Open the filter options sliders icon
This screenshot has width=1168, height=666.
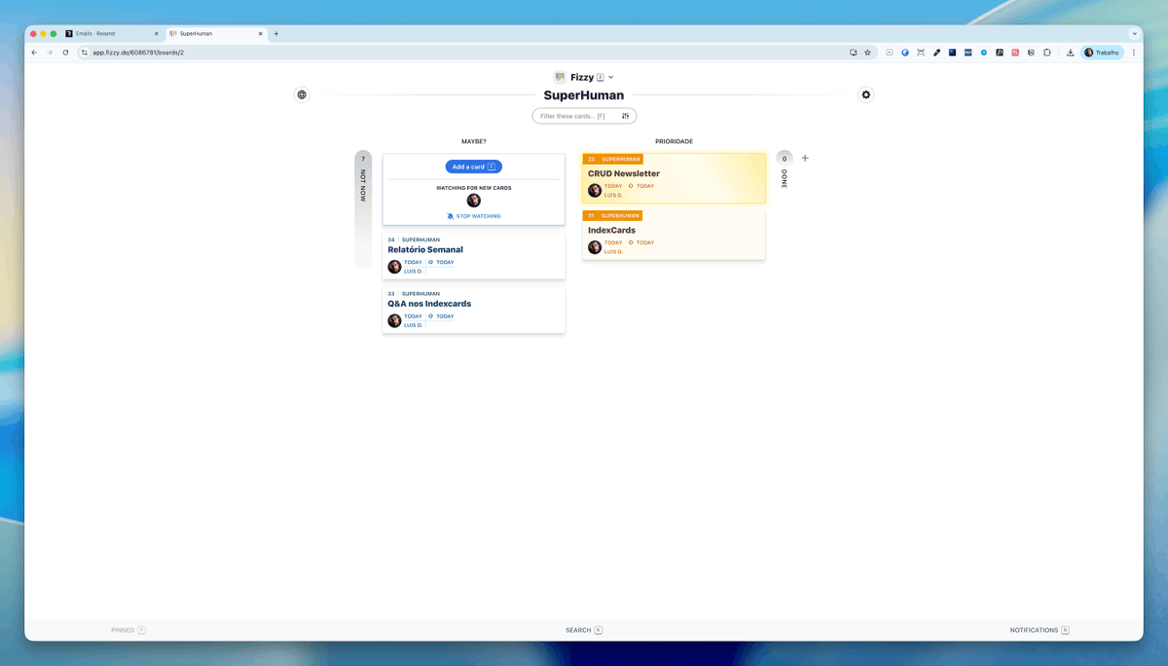(x=626, y=116)
